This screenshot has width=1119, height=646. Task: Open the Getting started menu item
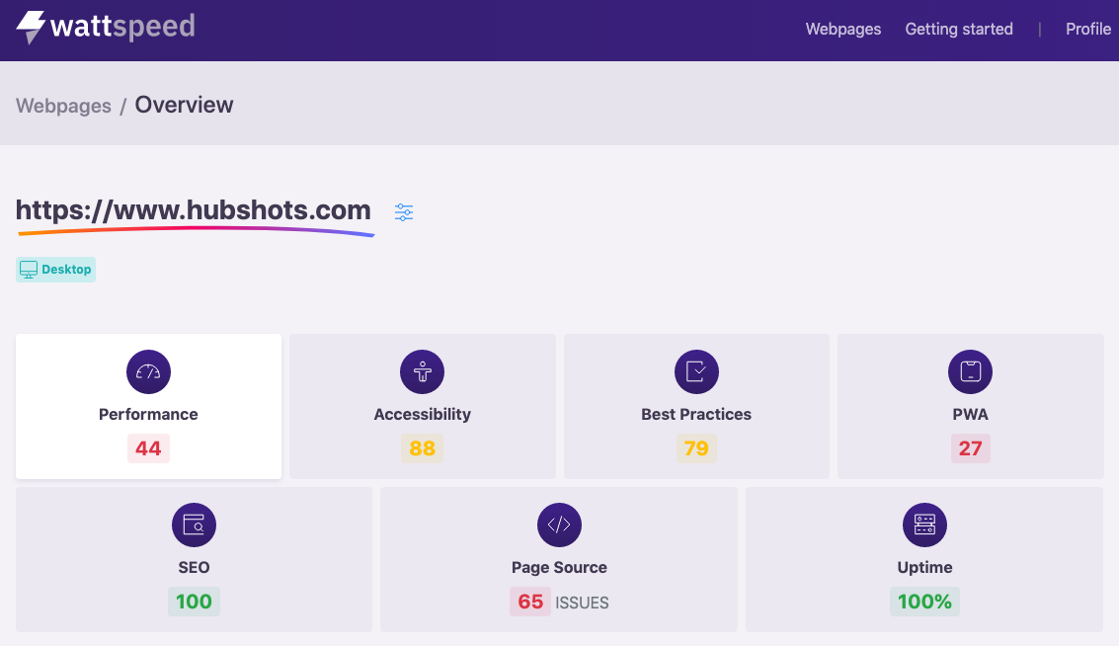point(958,29)
